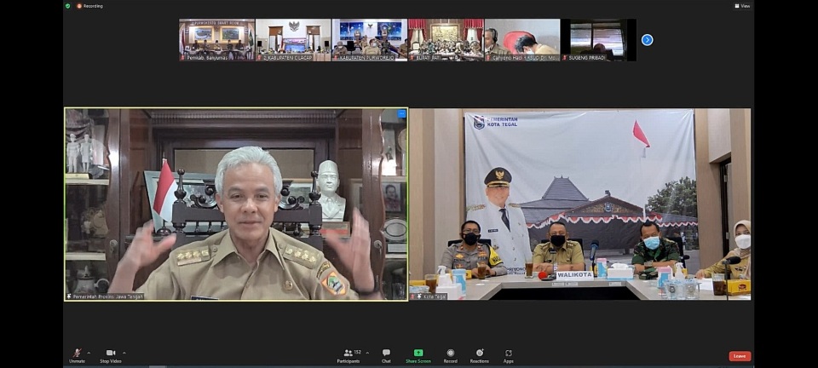The height and width of the screenshot is (368, 818).
Task: Open the Reactions menu
Action: click(480, 355)
